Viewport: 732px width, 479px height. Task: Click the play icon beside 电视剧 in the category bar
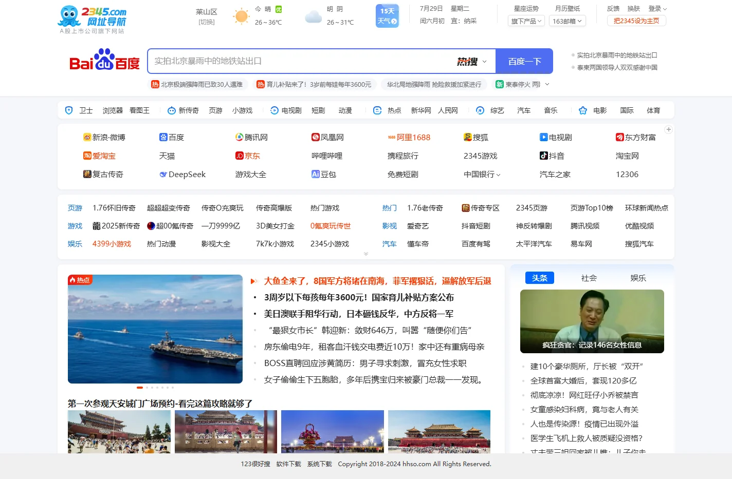[274, 110]
